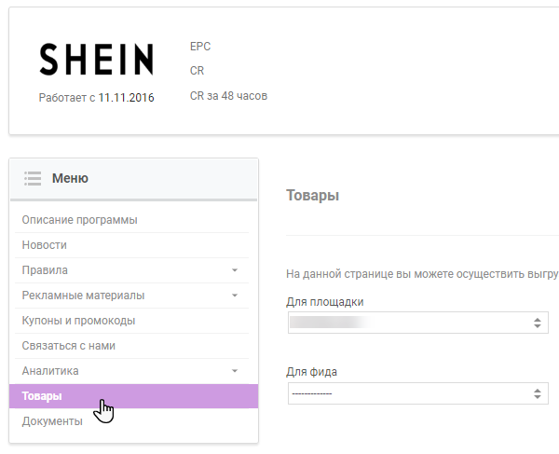Click the Меню header label
559x454 pixels.
pos(71,178)
